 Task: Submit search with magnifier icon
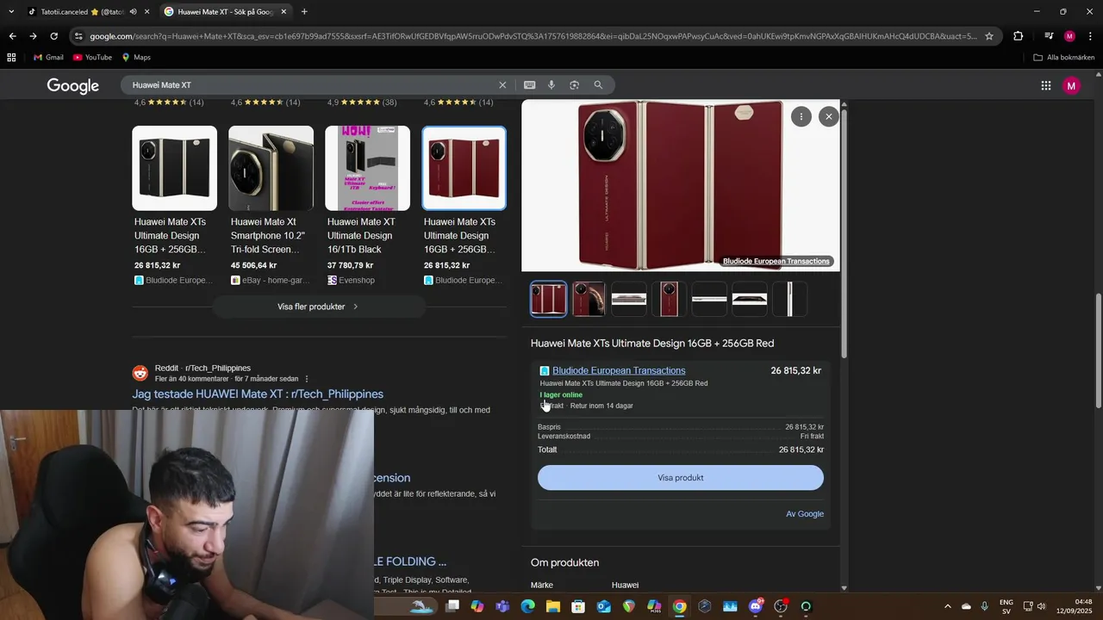tap(598, 85)
